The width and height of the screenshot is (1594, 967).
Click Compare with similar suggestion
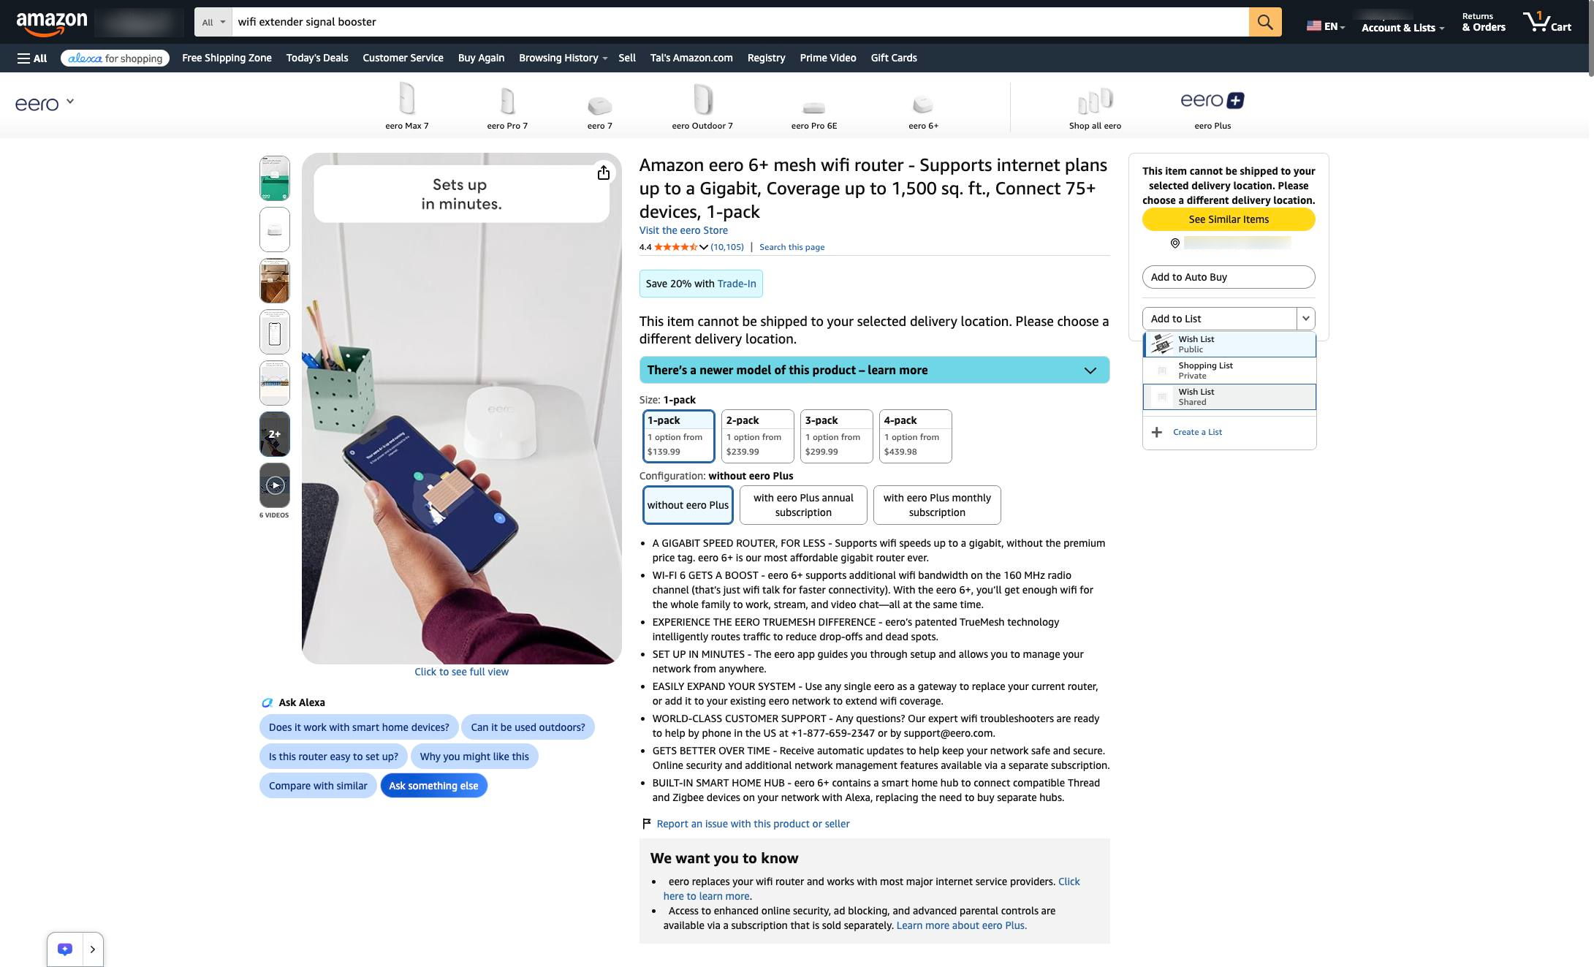pyautogui.click(x=318, y=786)
